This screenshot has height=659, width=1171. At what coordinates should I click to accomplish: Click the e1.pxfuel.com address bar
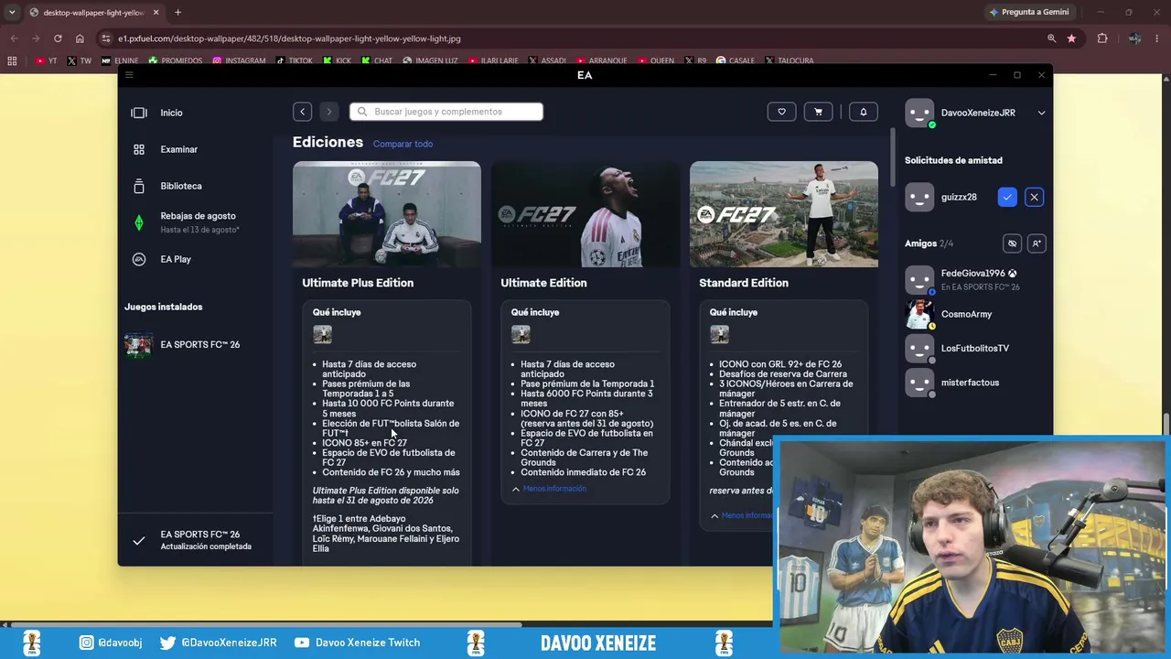coord(576,38)
